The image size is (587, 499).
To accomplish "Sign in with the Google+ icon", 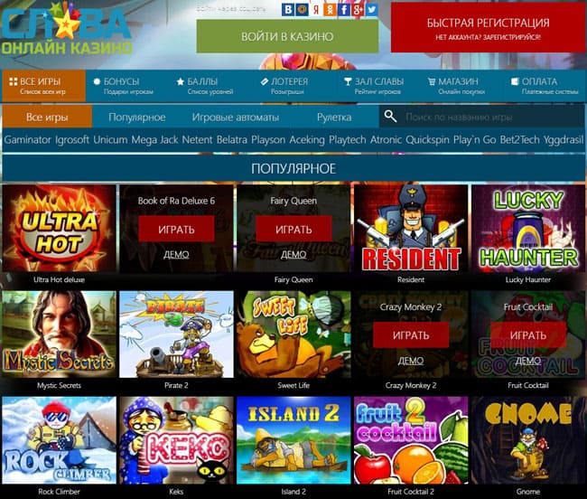I will (357, 9).
